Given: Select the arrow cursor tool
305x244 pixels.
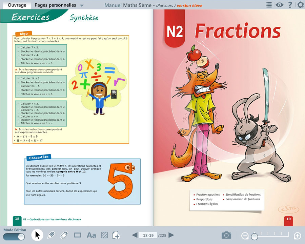Looking at the screenshot, I should tap(37, 235).
